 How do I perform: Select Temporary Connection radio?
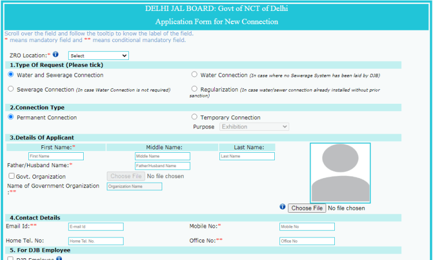(195, 117)
